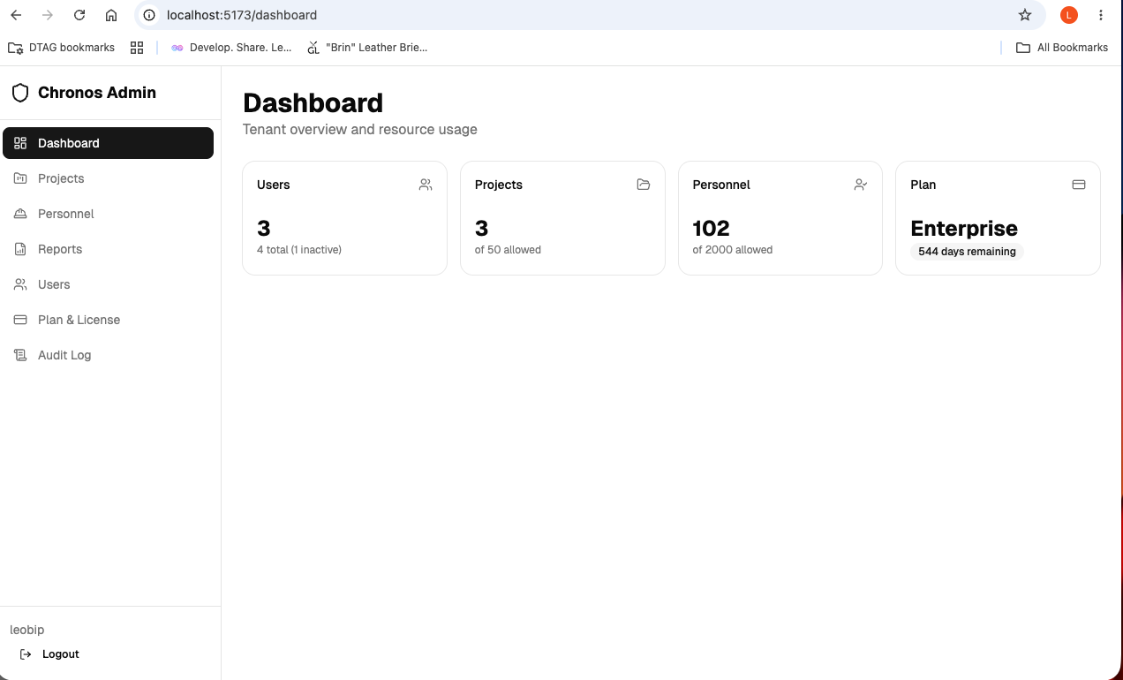The height and width of the screenshot is (680, 1123).
Task: Click the Personnel count "102"
Action: (x=712, y=229)
